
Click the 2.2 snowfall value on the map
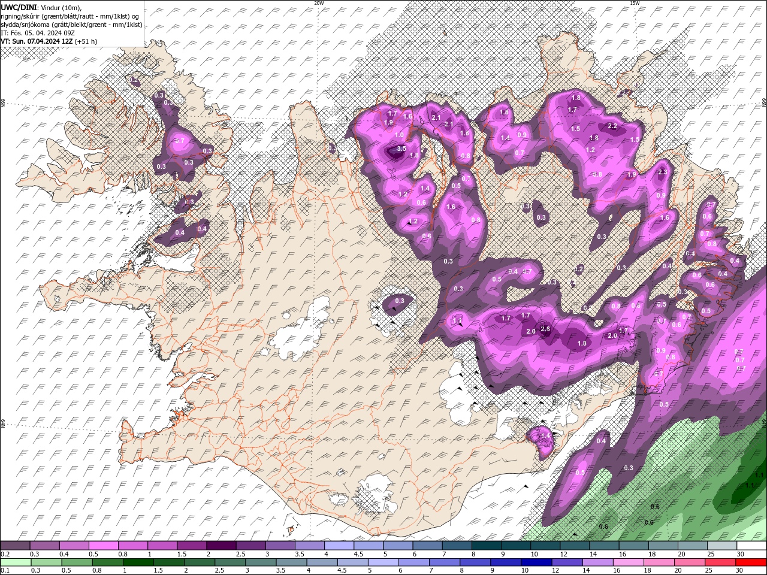click(612, 126)
